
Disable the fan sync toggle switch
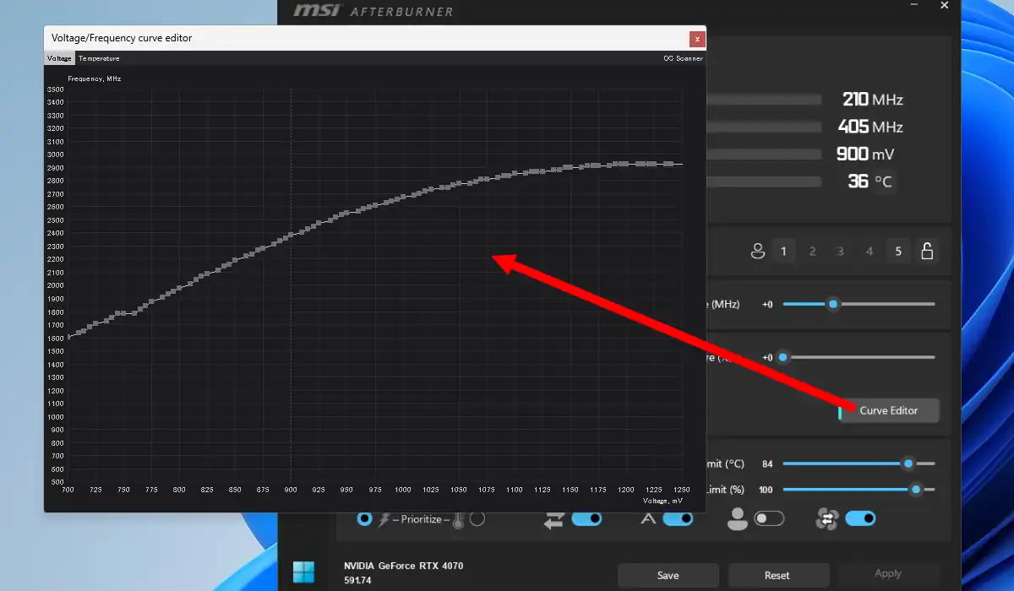(x=860, y=518)
